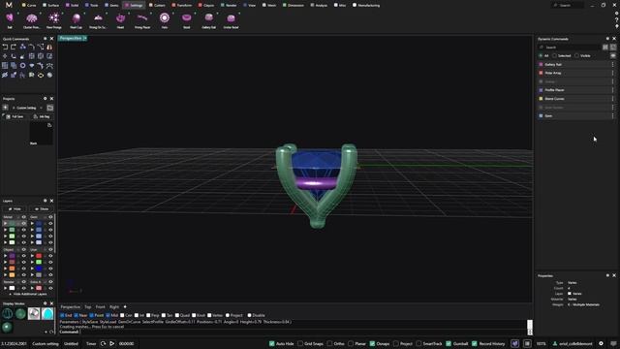Select the cyan display mode

47,313
